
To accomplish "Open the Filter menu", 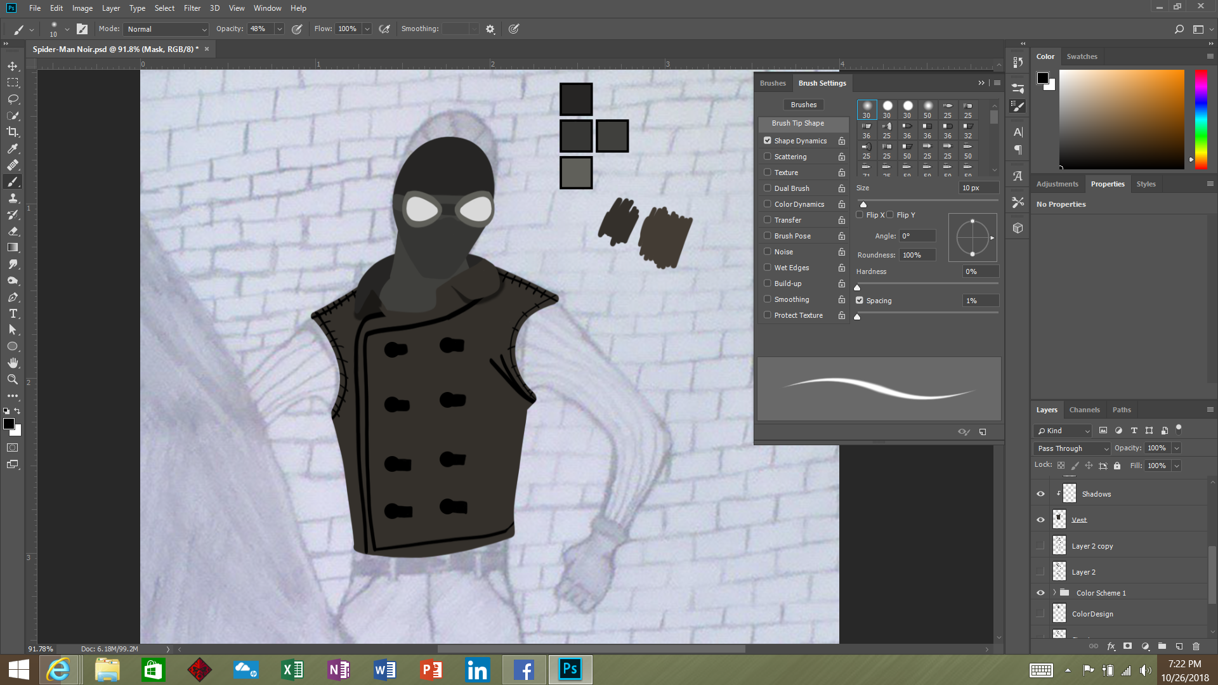I will 192,8.
